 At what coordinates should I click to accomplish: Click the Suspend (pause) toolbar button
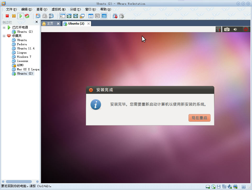pos(14,16)
